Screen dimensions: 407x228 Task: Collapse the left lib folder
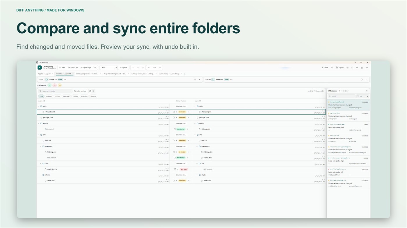(x=41, y=163)
